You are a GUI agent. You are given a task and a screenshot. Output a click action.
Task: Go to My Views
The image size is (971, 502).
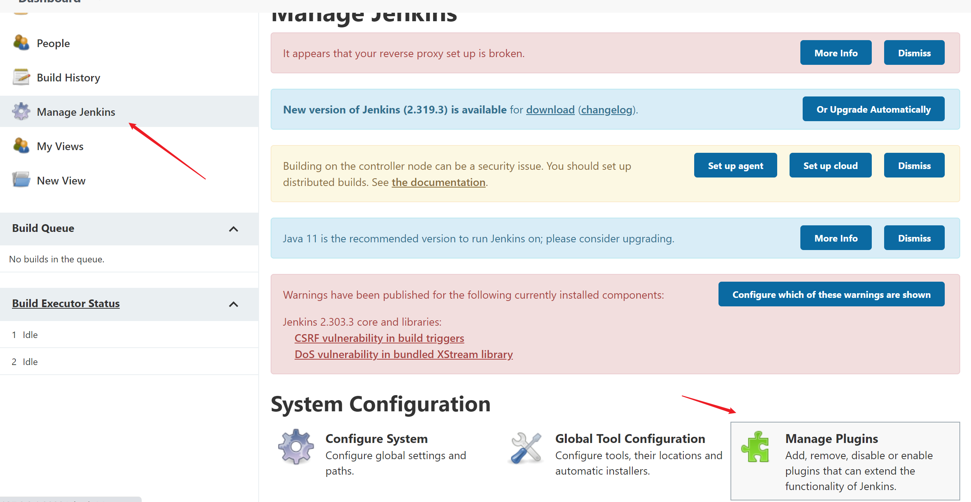pyautogui.click(x=60, y=146)
